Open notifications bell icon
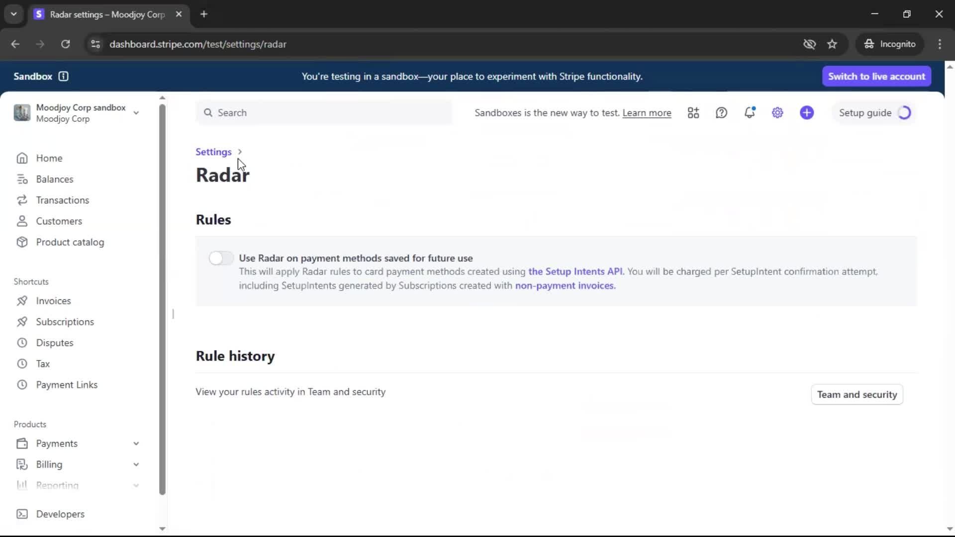955x537 pixels. pyautogui.click(x=750, y=113)
